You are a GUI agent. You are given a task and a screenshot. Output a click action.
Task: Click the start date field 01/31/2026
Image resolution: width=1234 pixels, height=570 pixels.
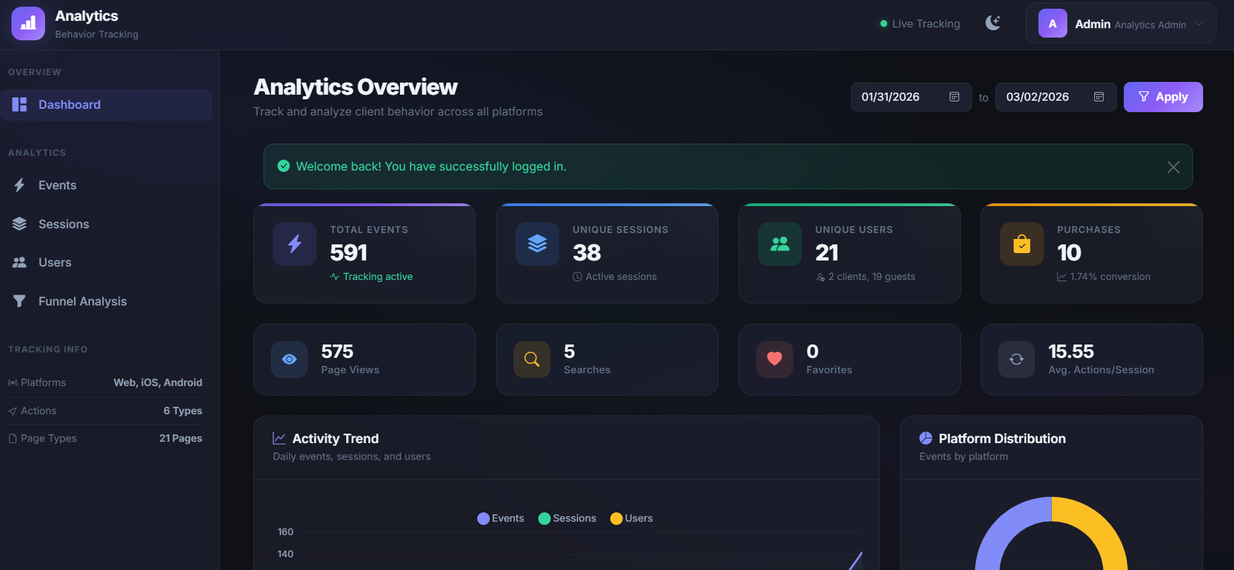911,97
